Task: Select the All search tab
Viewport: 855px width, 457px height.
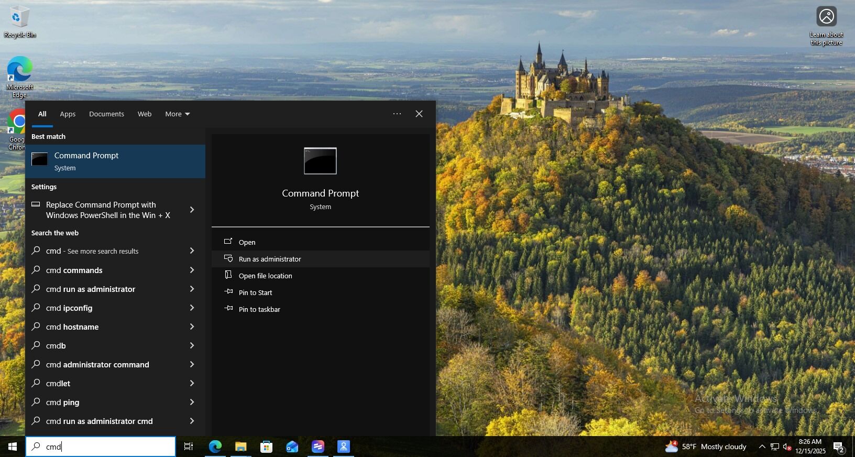Action: (x=42, y=114)
